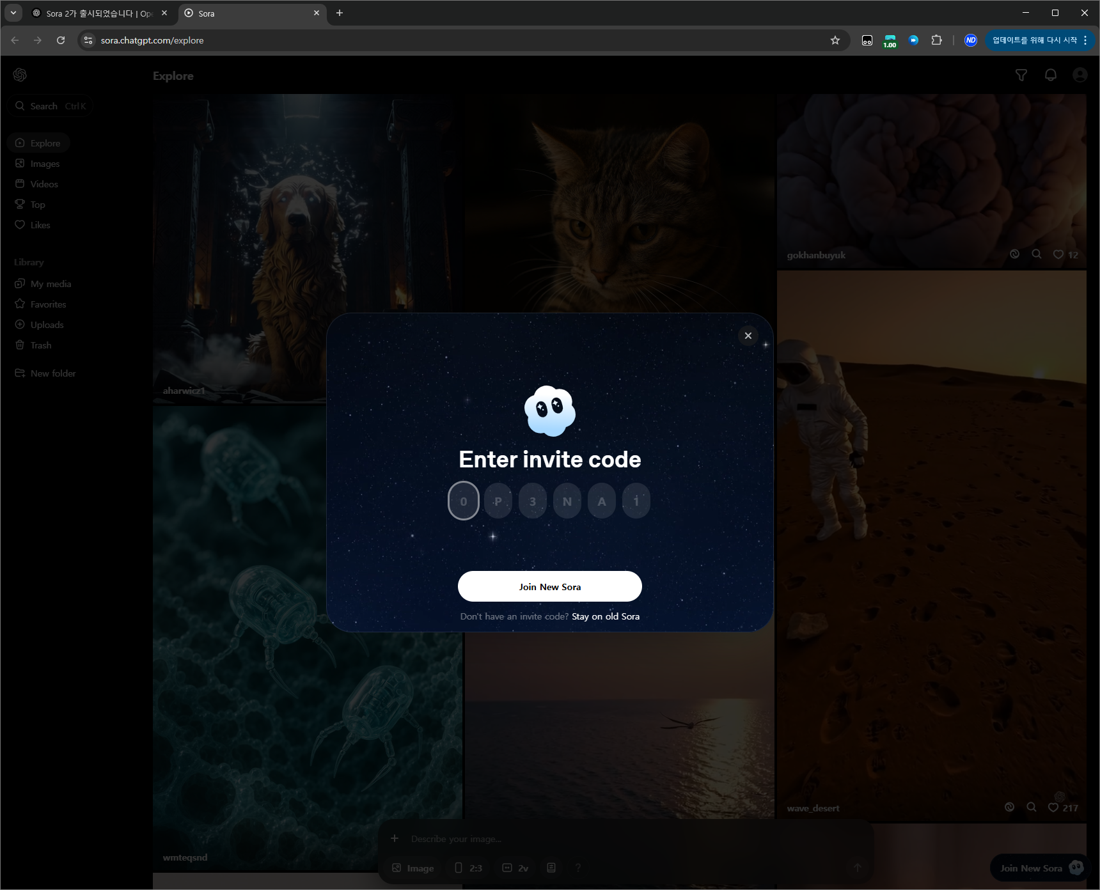
Task: Go to Explore in sidebar
Action: (38, 143)
